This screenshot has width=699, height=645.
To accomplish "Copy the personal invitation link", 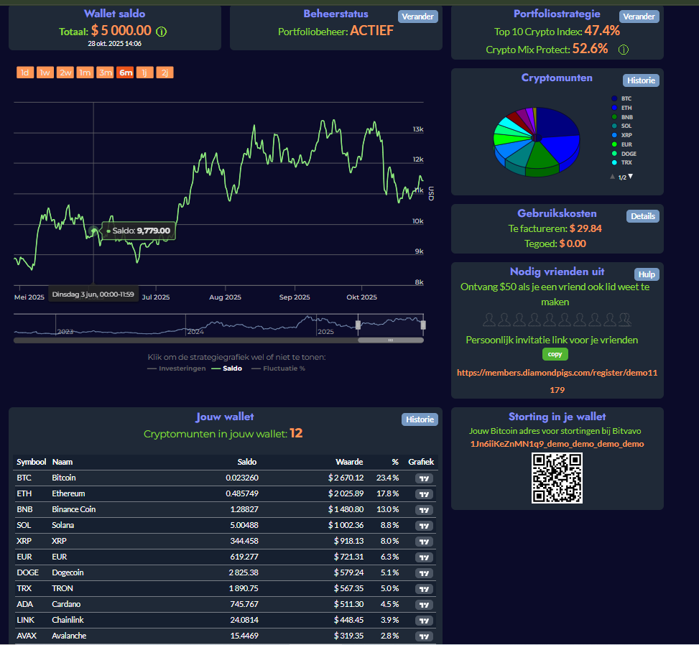I will 555,354.
